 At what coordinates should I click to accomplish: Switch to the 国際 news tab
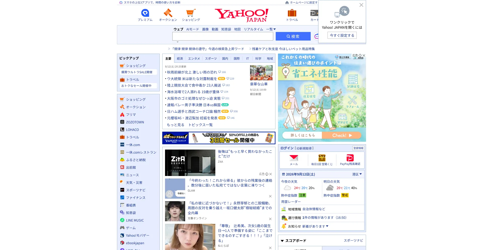pyautogui.click(x=237, y=59)
